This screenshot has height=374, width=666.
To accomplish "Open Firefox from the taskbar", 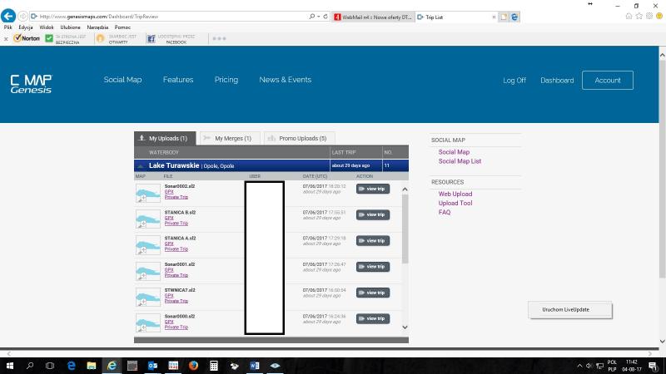I will coord(192,366).
